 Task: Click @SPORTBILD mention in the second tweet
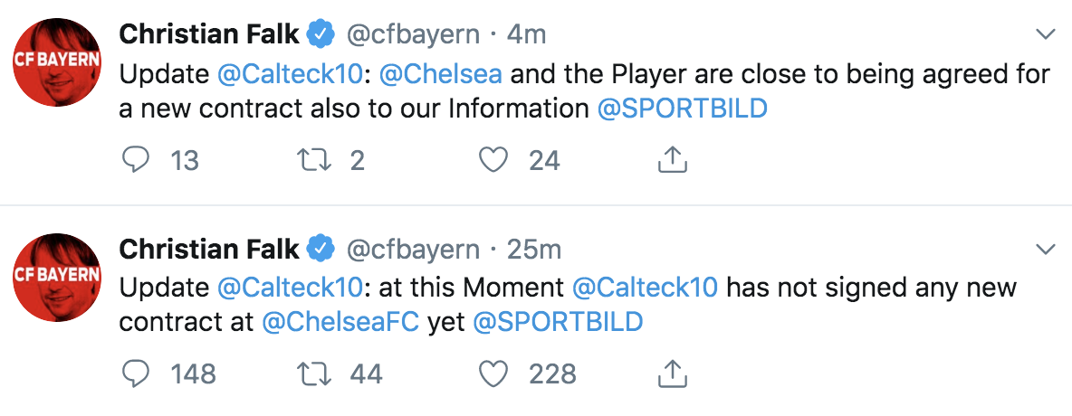coord(558,321)
